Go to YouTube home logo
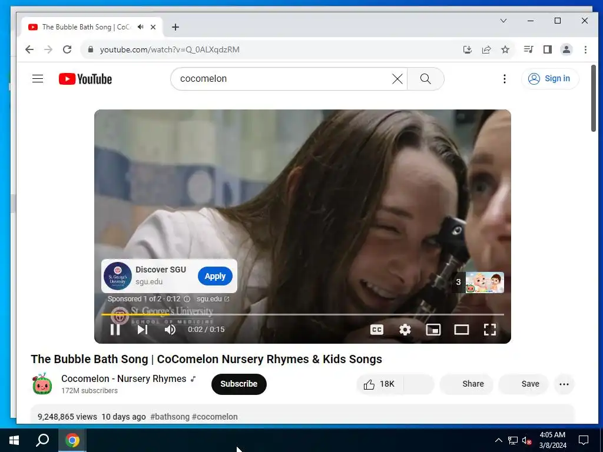 coord(85,79)
